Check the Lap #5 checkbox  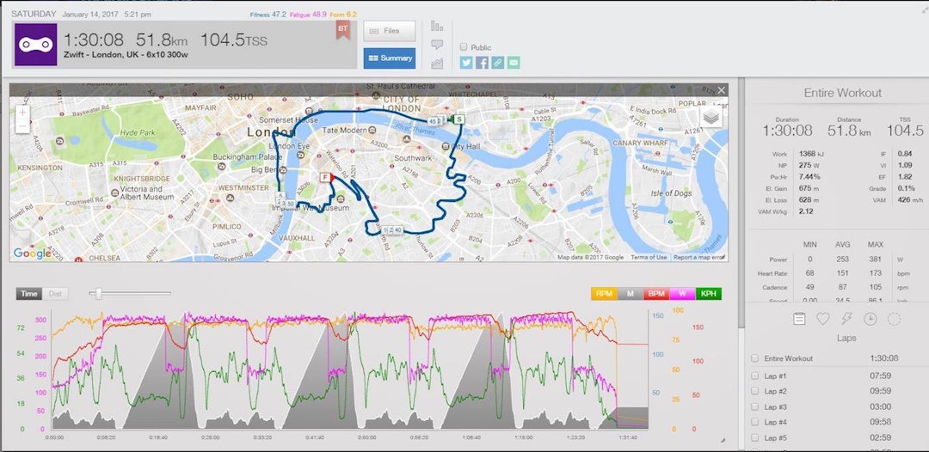pos(754,437)
